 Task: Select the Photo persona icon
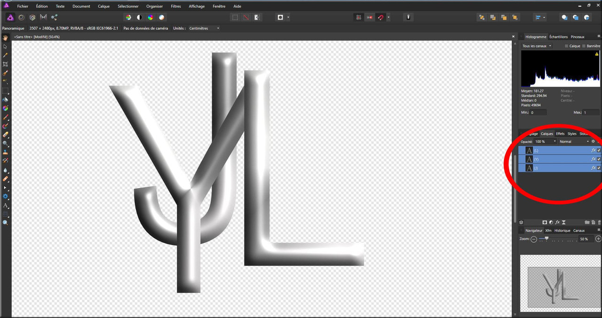click(x=10, y=17)
